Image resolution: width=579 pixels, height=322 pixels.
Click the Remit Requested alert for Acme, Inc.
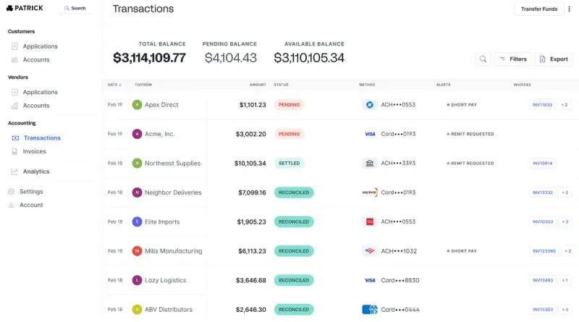point(470,134)
